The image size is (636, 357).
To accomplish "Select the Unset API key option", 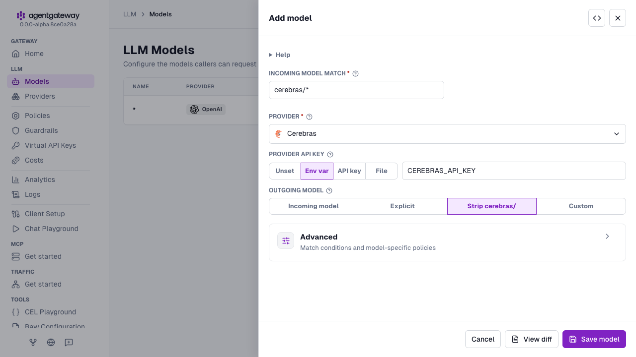I will pos(285,171).
